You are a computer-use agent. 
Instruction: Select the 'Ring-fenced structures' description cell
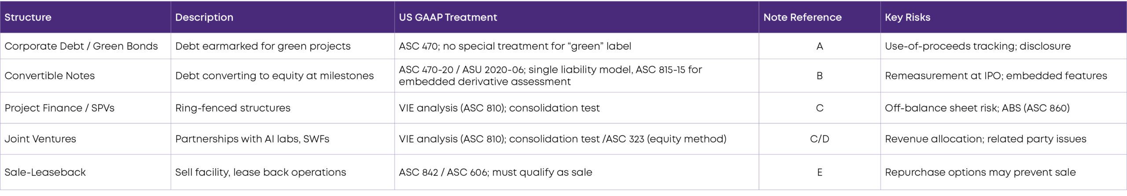click(233, 108)
